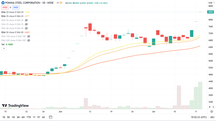Select the 1D time range

(4, 117)
